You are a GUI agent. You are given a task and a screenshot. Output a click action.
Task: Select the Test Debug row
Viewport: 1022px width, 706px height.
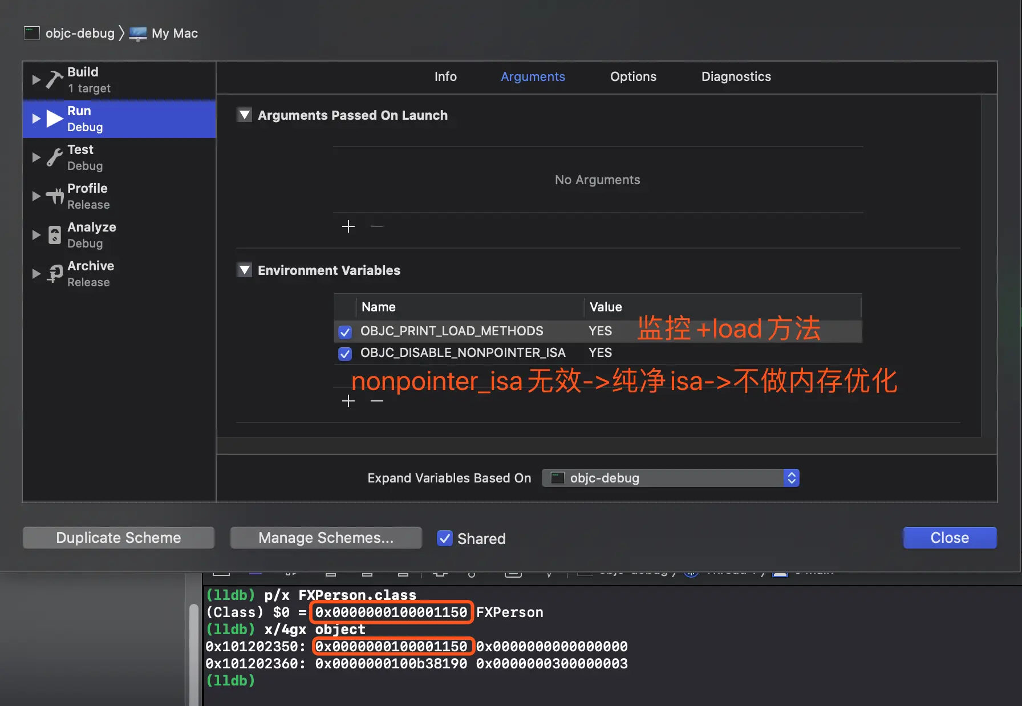(119, 157)
